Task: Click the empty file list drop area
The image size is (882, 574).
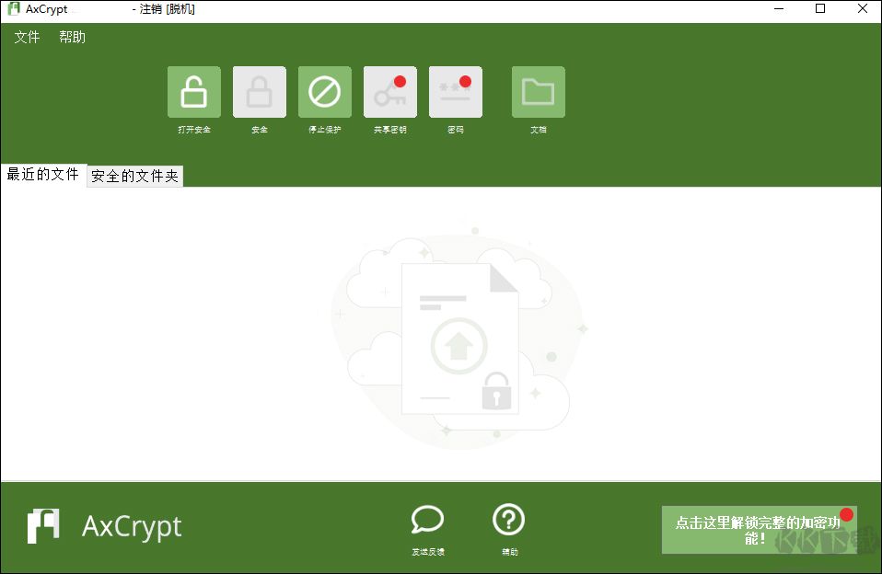Action: click(x=441, y=334)
